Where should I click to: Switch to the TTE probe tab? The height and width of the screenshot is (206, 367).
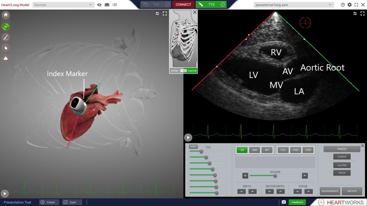[211, 5]
